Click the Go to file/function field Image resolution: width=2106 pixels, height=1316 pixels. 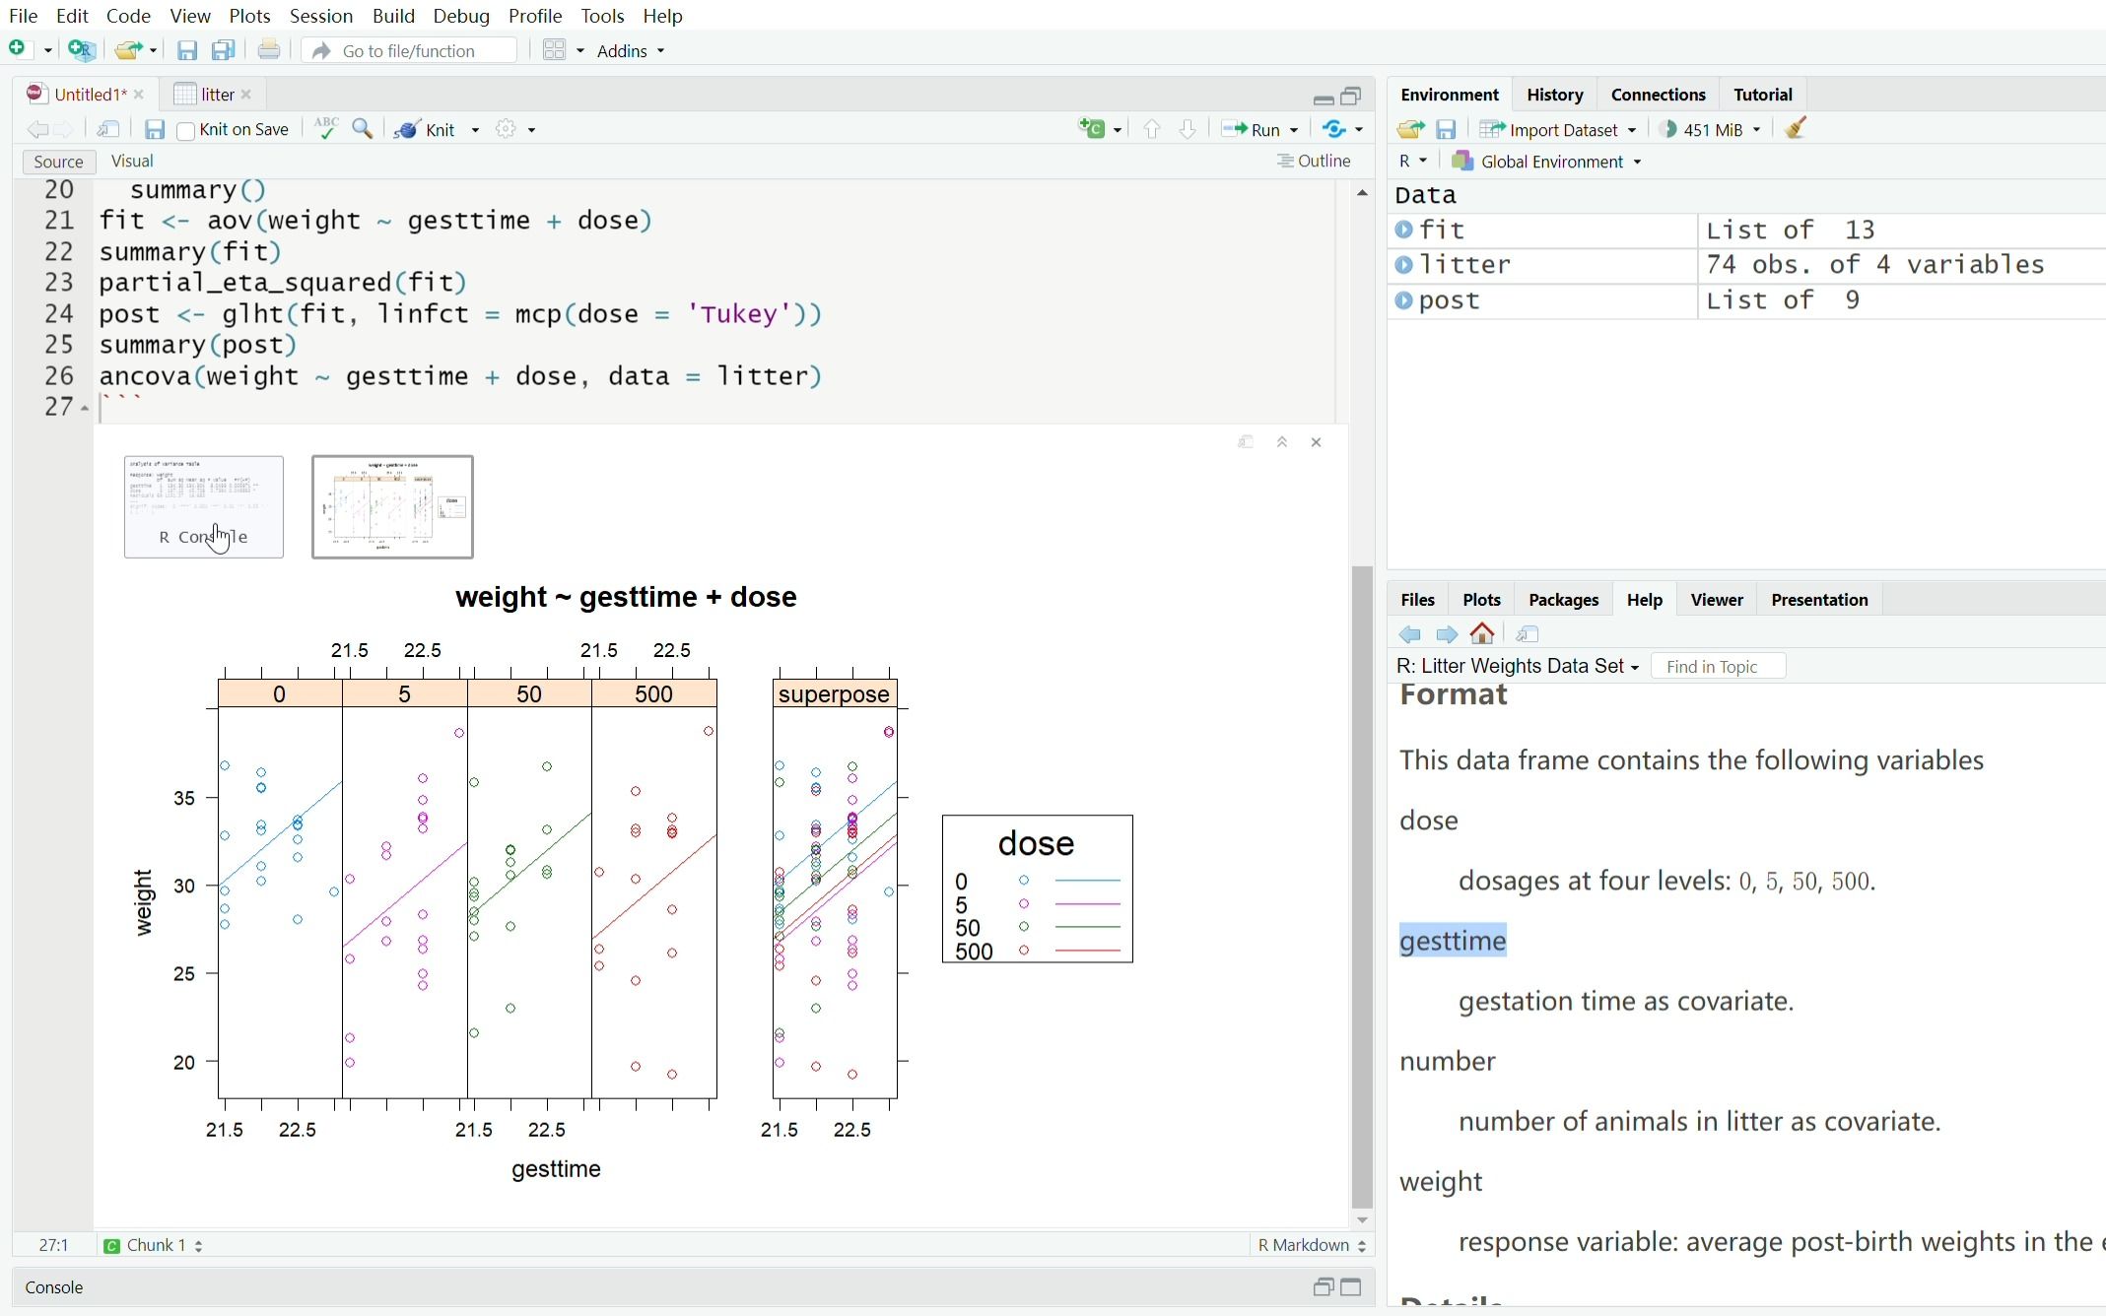pyautogui.click(x=410, y=51)
